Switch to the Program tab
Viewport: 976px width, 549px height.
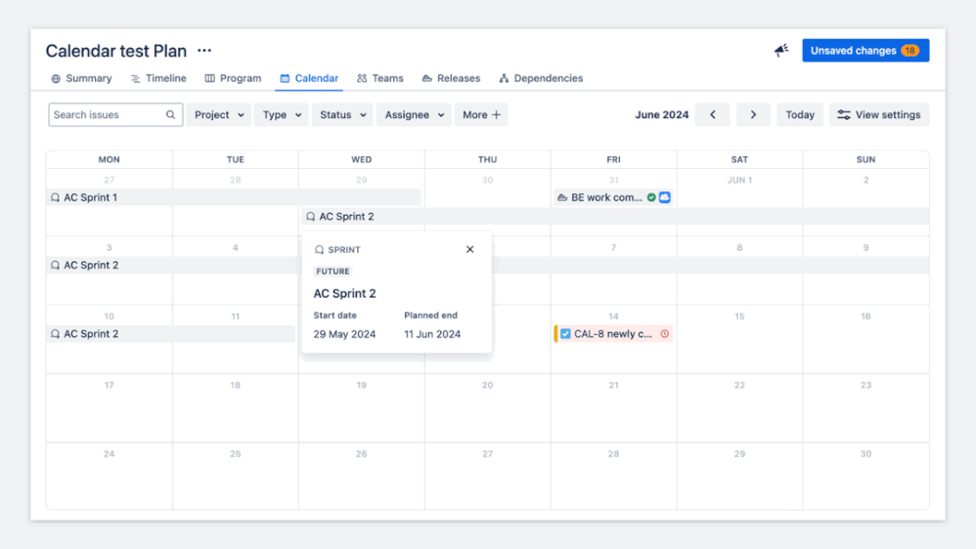234,78
